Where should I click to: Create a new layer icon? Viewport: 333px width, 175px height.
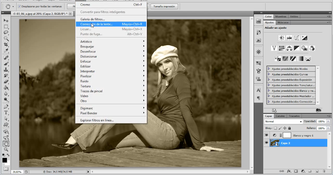coord(317,171)
